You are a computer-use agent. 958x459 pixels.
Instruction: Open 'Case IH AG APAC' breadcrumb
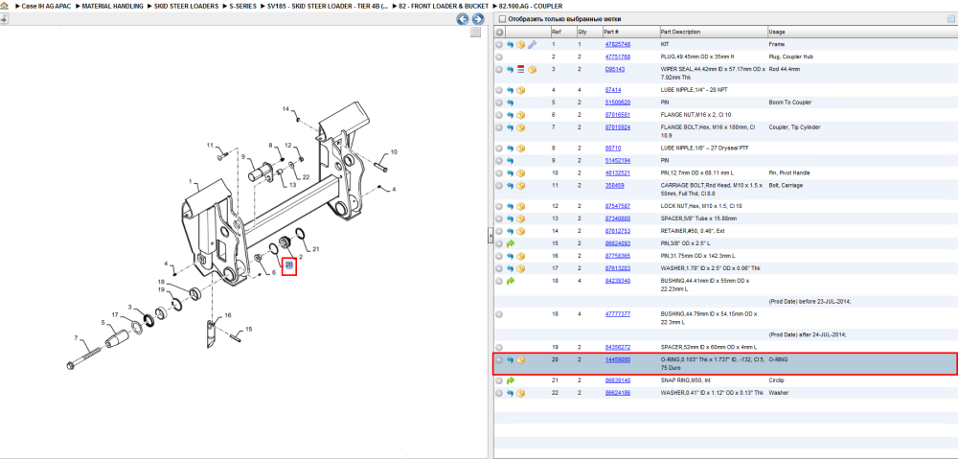tap(45, 6)
